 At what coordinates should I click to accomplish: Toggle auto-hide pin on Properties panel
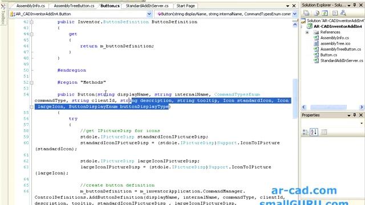coord(355,115)
